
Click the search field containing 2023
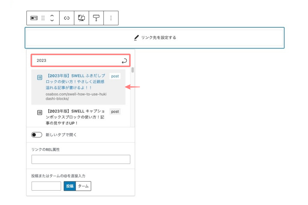[77, 60]
